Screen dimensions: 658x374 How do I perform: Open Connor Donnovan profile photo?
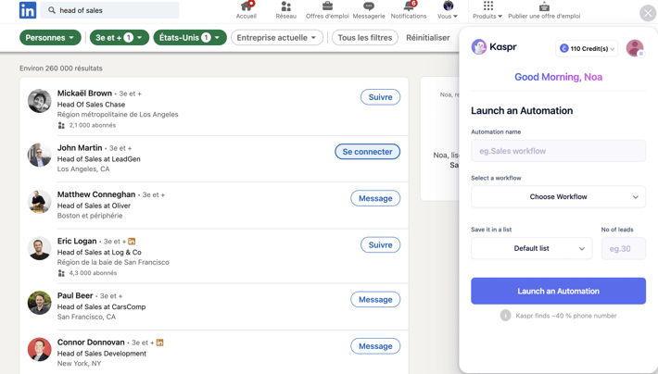tap(40, 349)
